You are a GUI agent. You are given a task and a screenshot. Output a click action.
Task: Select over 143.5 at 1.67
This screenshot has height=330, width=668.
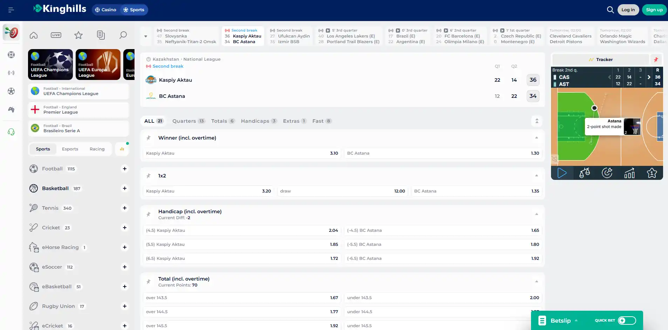(x=242, y=298)
